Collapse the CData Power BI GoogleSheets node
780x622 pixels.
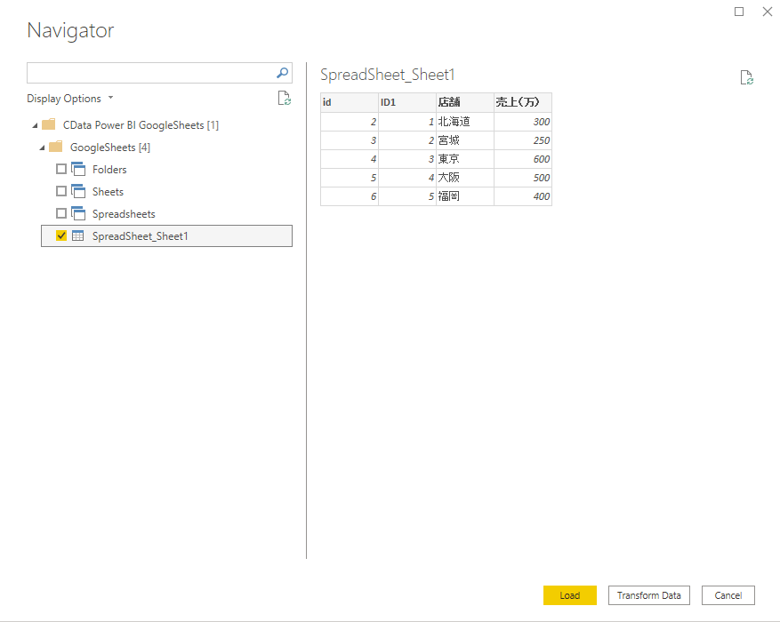[35, 125]
